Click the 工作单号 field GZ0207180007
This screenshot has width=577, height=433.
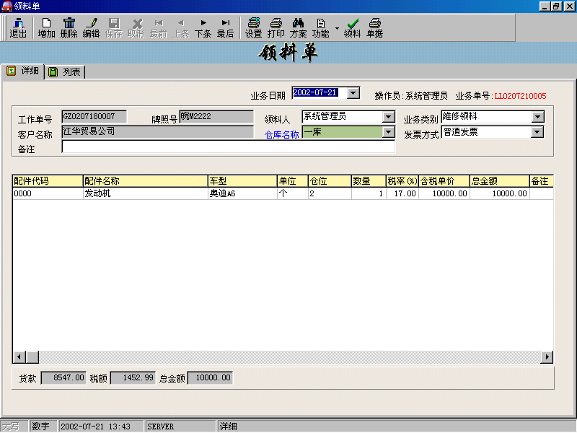pyautogui.click(x=94, y=117)
